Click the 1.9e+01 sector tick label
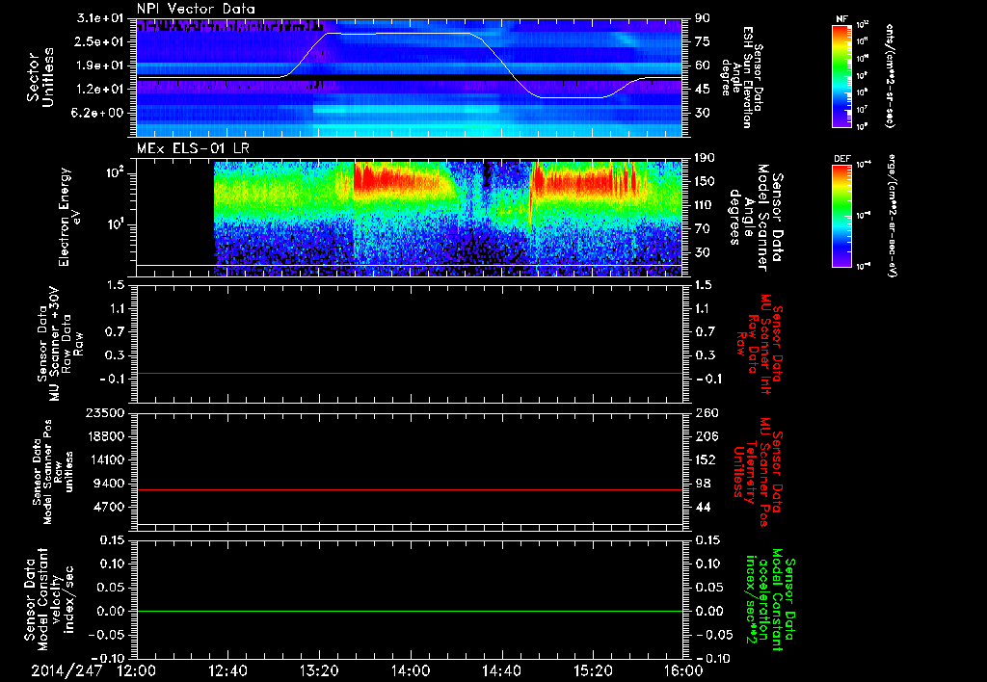The width and height of the screenshot is (987, 682). point(100,66)
